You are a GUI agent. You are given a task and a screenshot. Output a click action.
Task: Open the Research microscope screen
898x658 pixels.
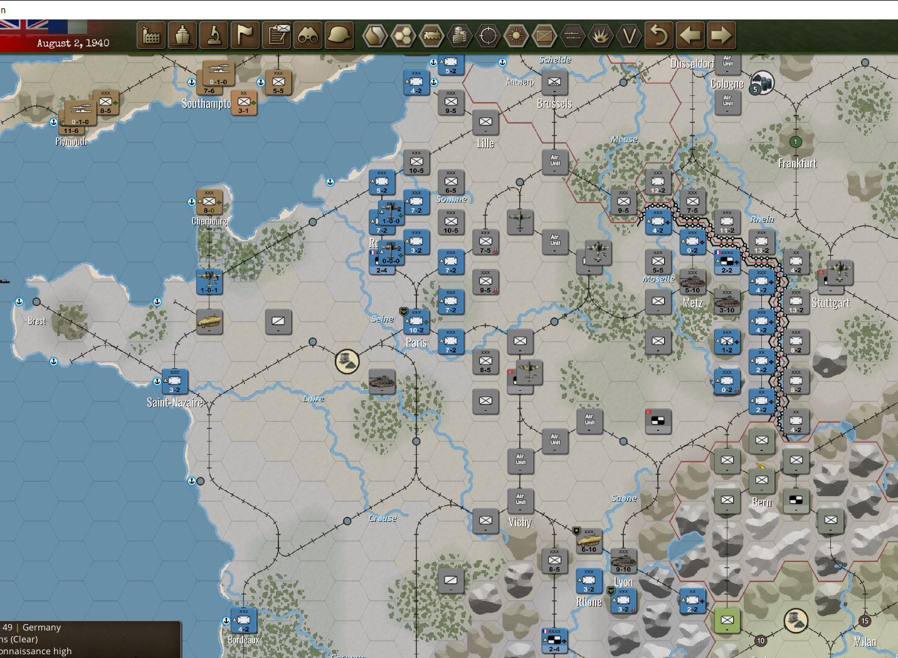click(214, 35)
